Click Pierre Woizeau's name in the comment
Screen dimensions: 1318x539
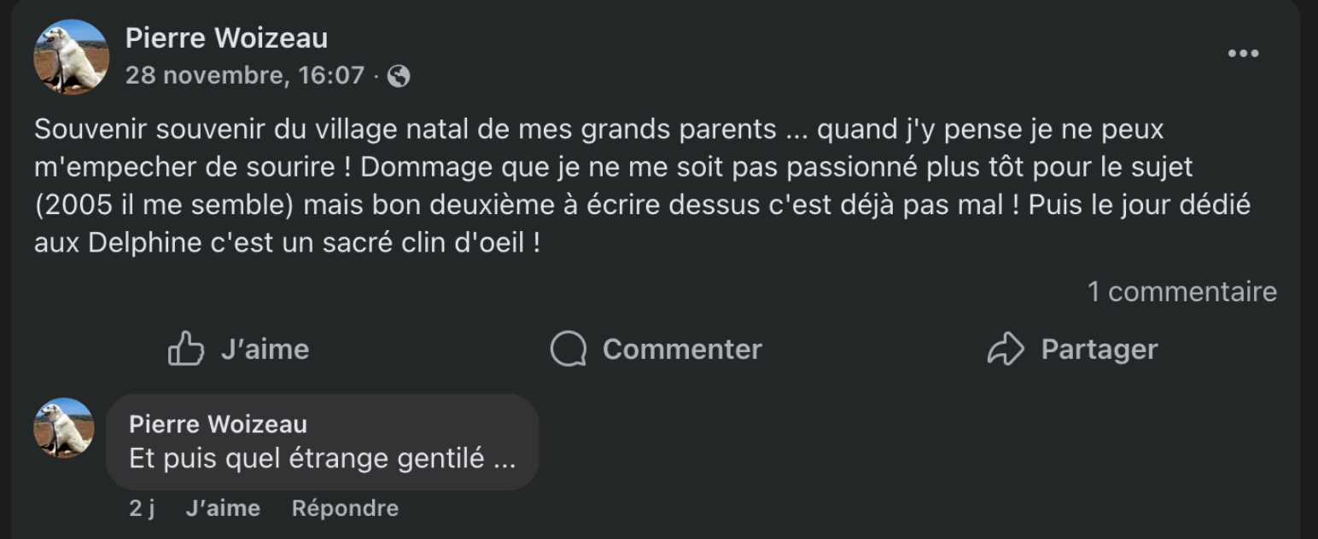(218, 424)
